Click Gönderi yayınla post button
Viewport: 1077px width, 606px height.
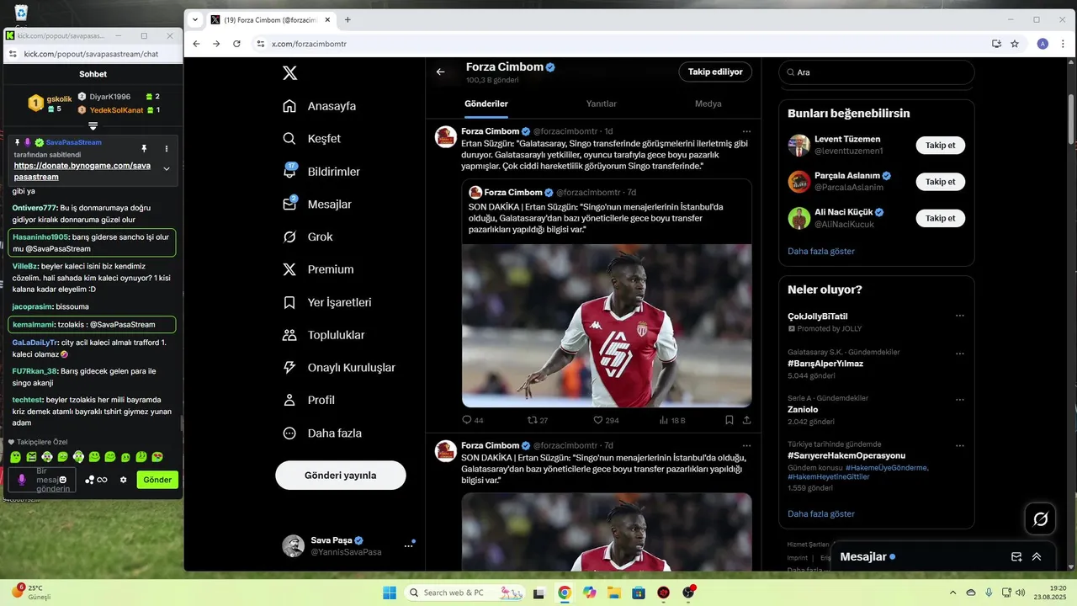341,476
